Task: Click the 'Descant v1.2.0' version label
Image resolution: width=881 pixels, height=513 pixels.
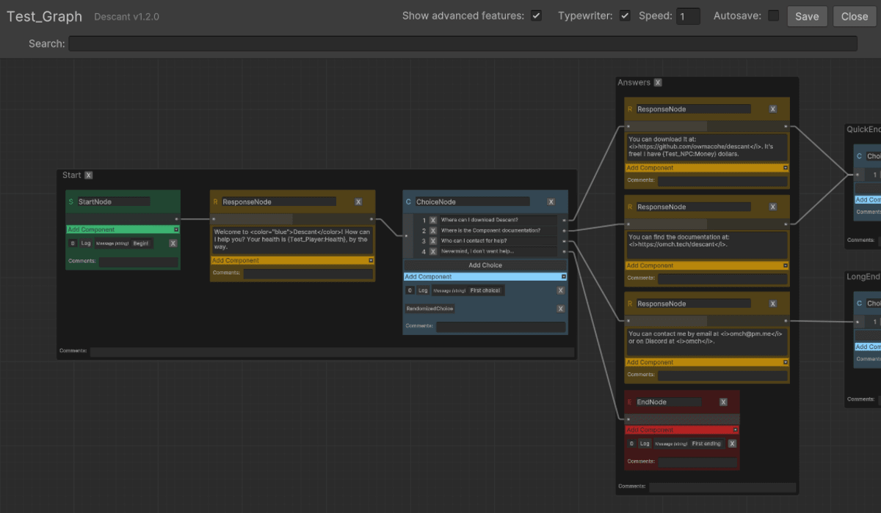Action: click(126, 17)
